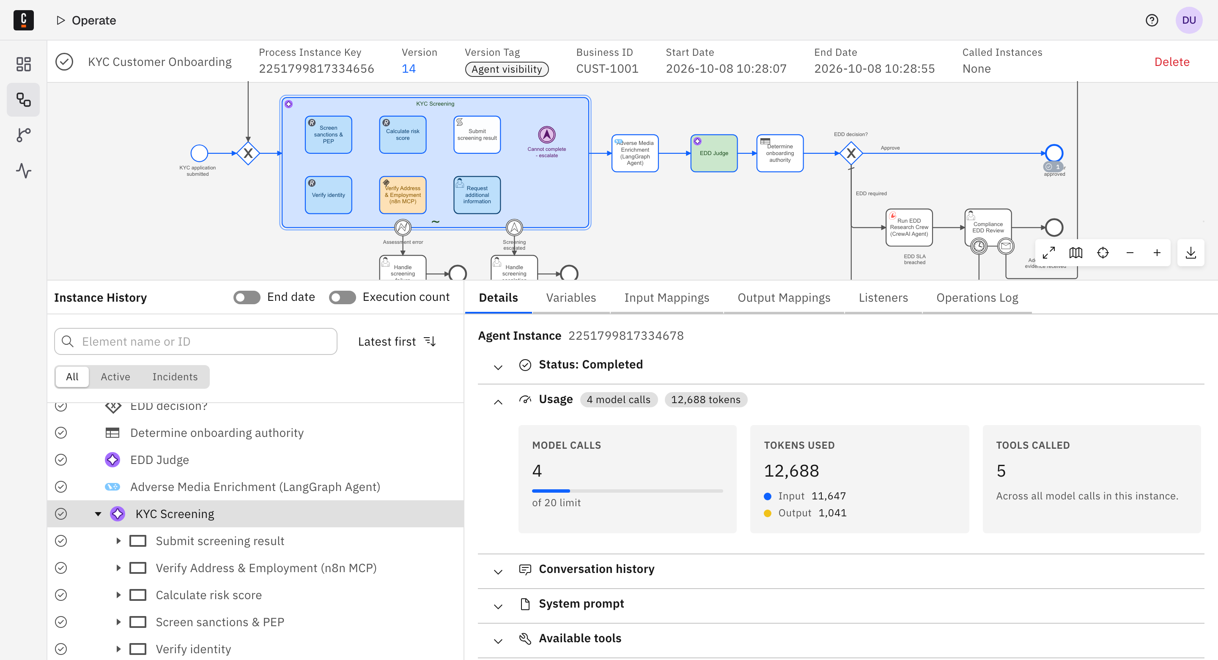Toggle the minimap icon
This screenshot has width=1218, height=660.
click(1075, 253)
